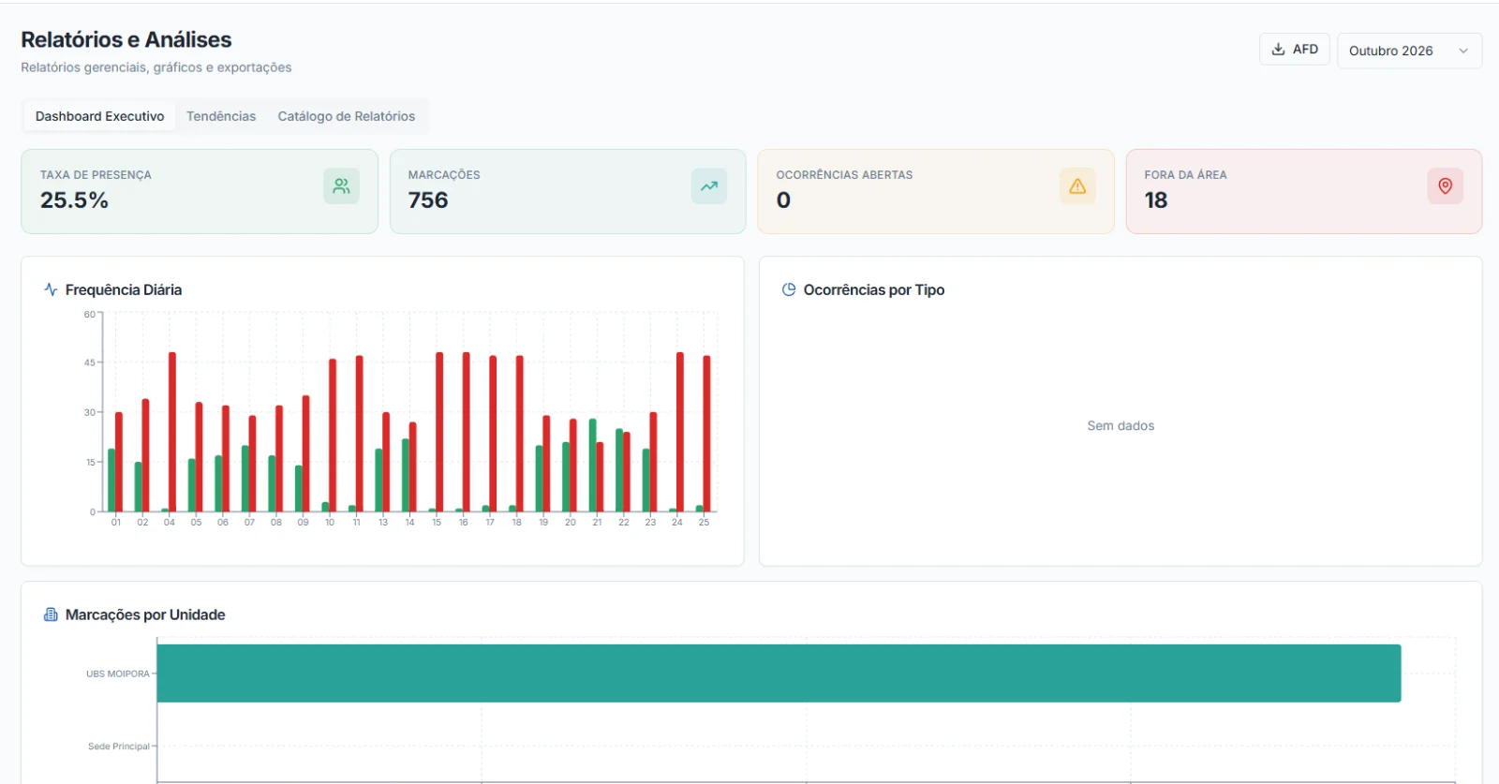Click the download icon in the AFD button
This screenshot has height=784, width=1499.
pos(1278,50)
